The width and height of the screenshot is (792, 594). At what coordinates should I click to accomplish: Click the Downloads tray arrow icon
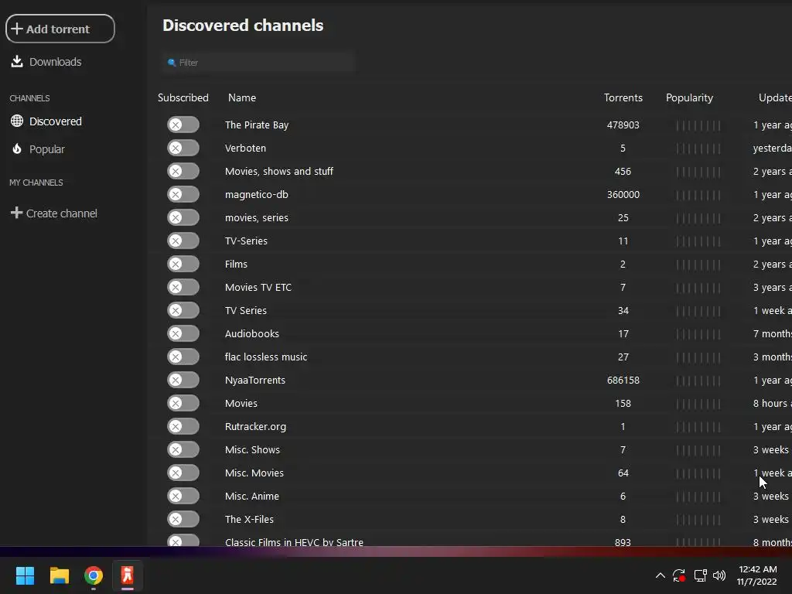pyautogui.click(x=17, y=62)
